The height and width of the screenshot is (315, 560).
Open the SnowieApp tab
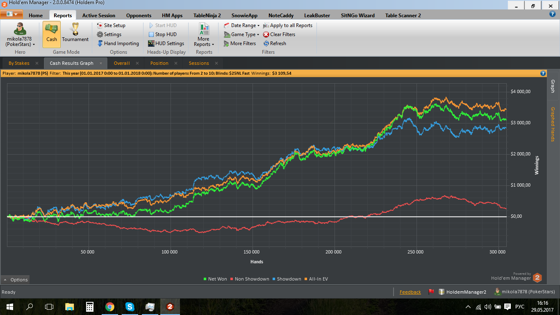coord(244,16)
